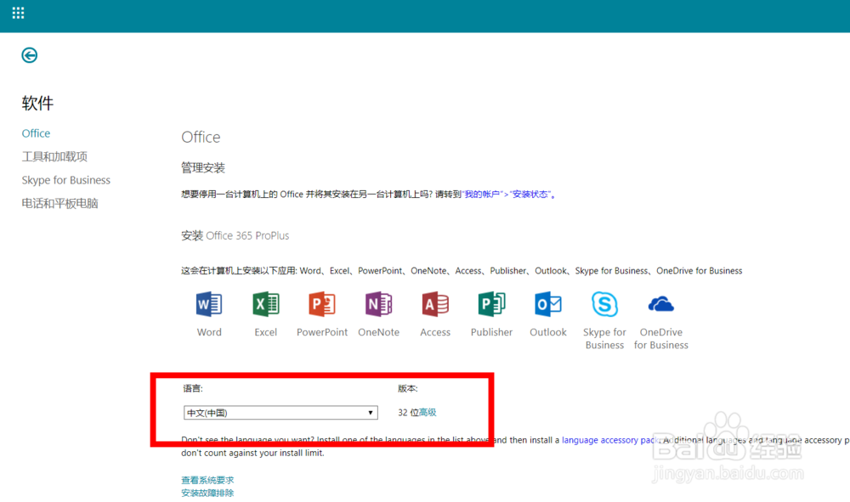Select the Skype for Business icon
This screenshot has height=502, width=850.
tap(603, 304)
